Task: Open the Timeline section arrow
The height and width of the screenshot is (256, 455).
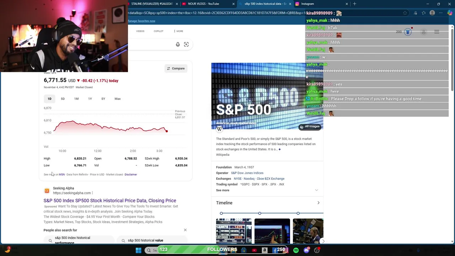Action: click(318, 203)
